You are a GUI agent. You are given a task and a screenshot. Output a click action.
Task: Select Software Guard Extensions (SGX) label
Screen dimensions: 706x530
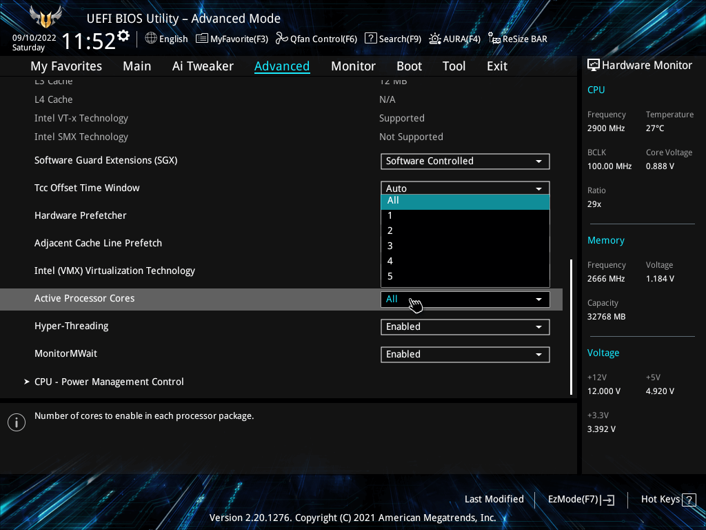tap(105, 160)
